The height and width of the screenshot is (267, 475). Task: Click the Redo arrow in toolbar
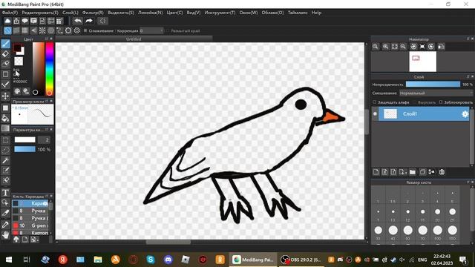(x=89, y=21)
